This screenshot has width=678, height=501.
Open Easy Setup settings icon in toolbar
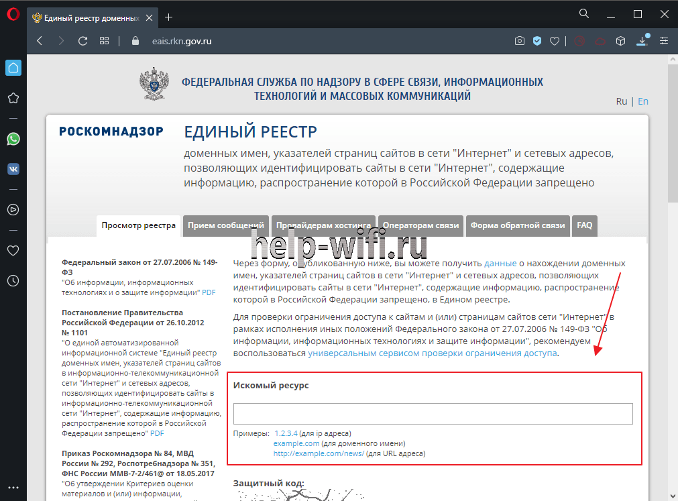664,41
